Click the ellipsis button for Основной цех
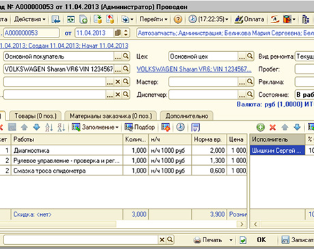This screenshot has width=314, height=249. (x=242, y=57)
